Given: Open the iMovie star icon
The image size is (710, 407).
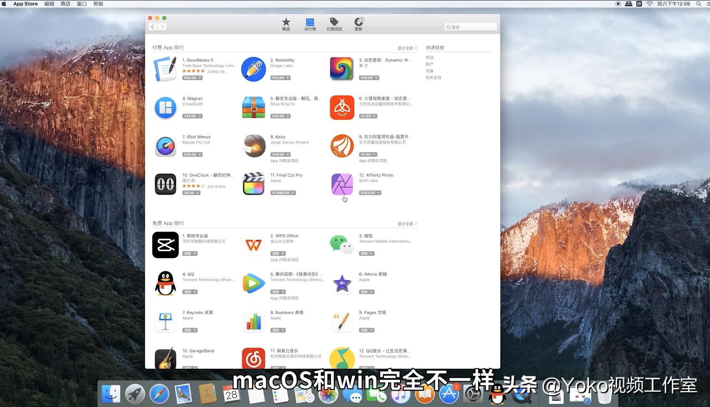Looking at the screenshot, I should (342, 283).
